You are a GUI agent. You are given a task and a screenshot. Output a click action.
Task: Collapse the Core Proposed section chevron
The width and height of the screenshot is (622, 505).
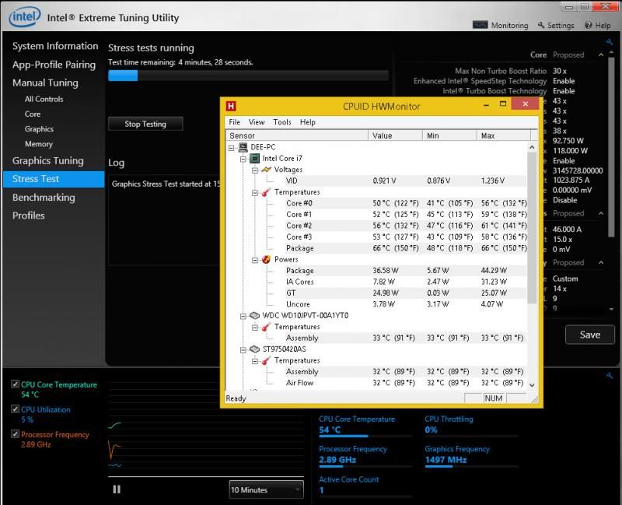[601, 54]
